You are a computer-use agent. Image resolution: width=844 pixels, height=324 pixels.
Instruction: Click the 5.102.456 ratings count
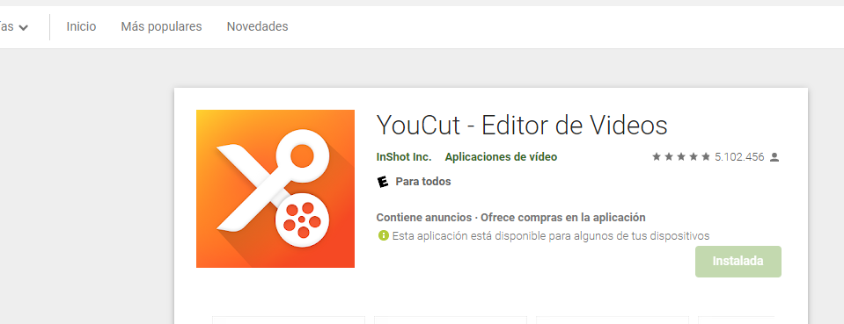tap(739, 157)
